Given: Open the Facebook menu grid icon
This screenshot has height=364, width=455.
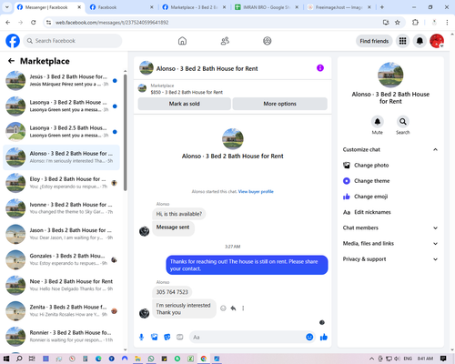Looking at the screenshot, I should click(402, 41).
